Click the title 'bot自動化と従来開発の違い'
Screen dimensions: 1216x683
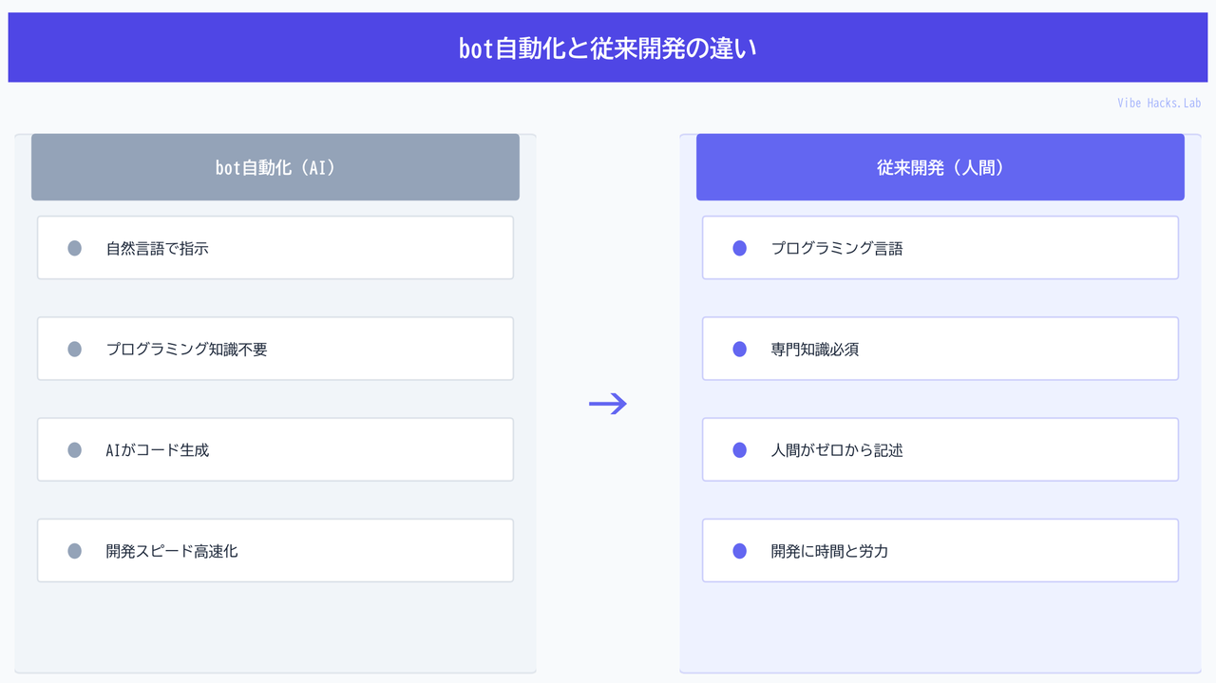click(608, 48)
